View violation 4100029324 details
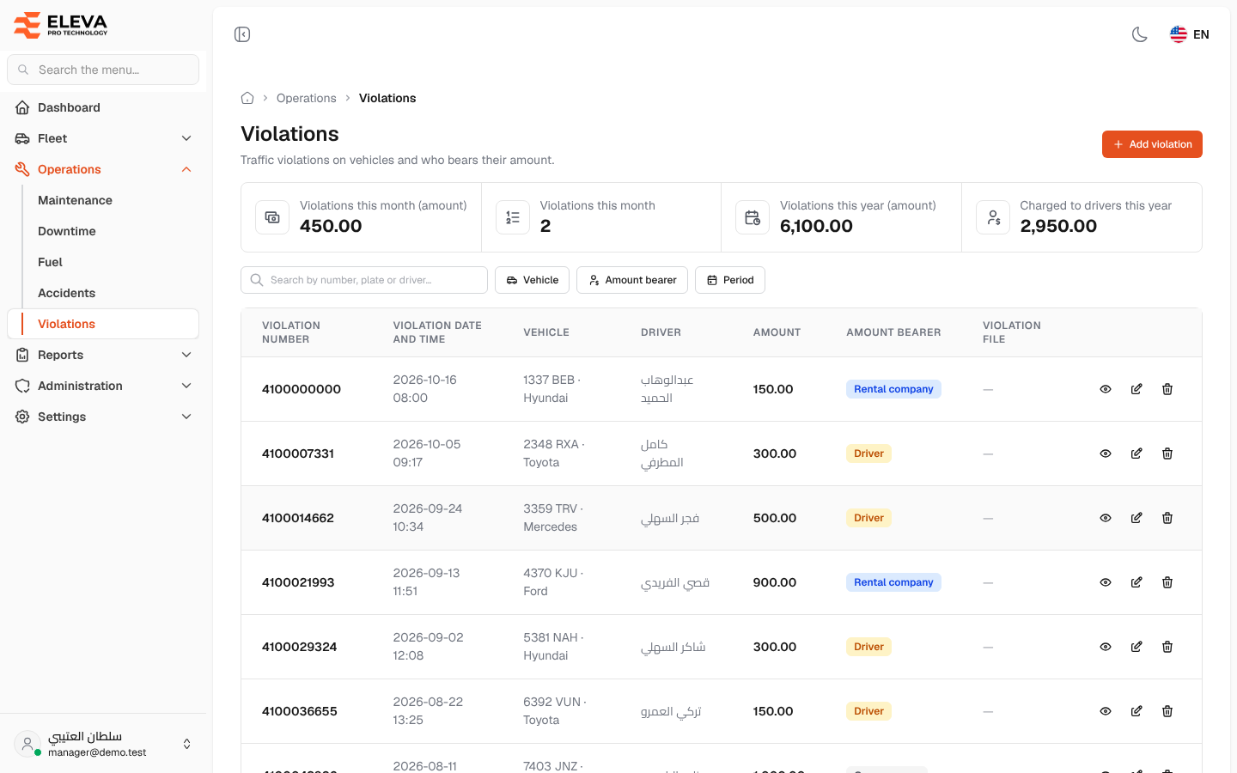The height and width of the screenshot is (773, 1237). coord(1106,647)
